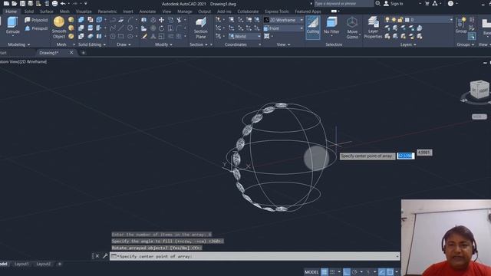Expand the Solid Editing panel
This screenshot has height=276, width=491.
click(x=92, y=44)
